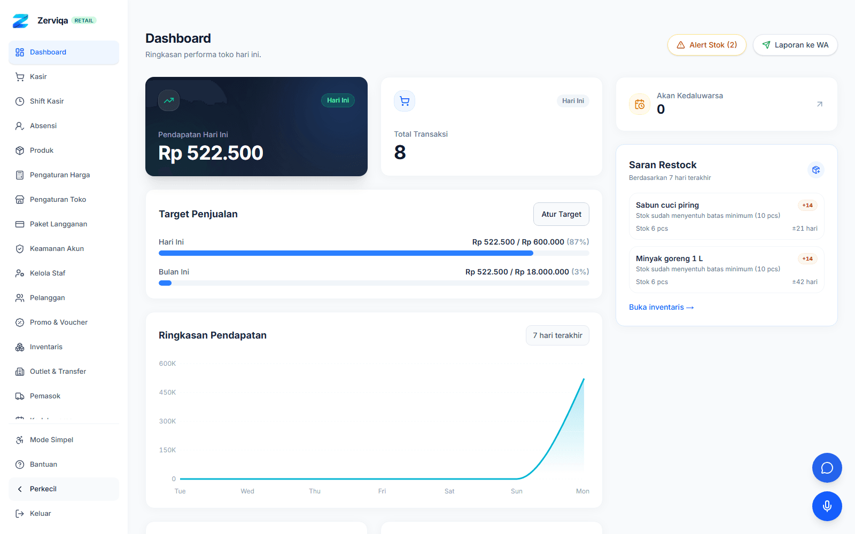
Task: Go to Absensi in the sidebar
Action: (x=64, y=126)
